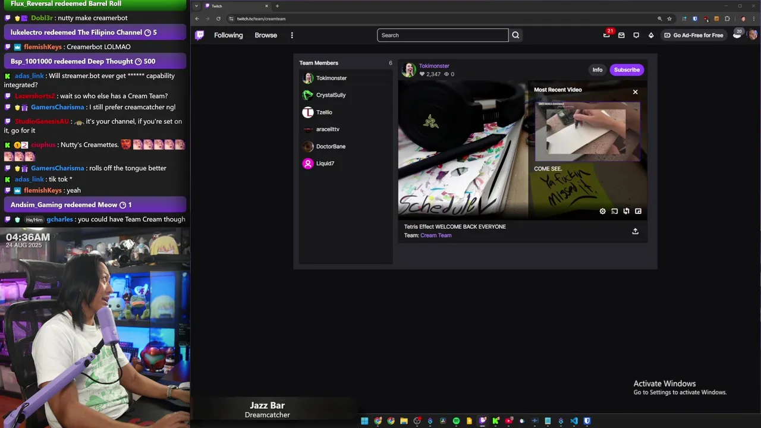Click the purple Subscribe button
The height and width of the screenshot is (428, 761).
627,70
